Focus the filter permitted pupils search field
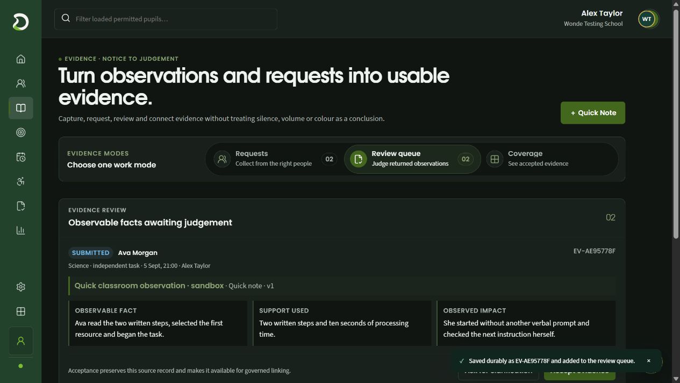 166,19
